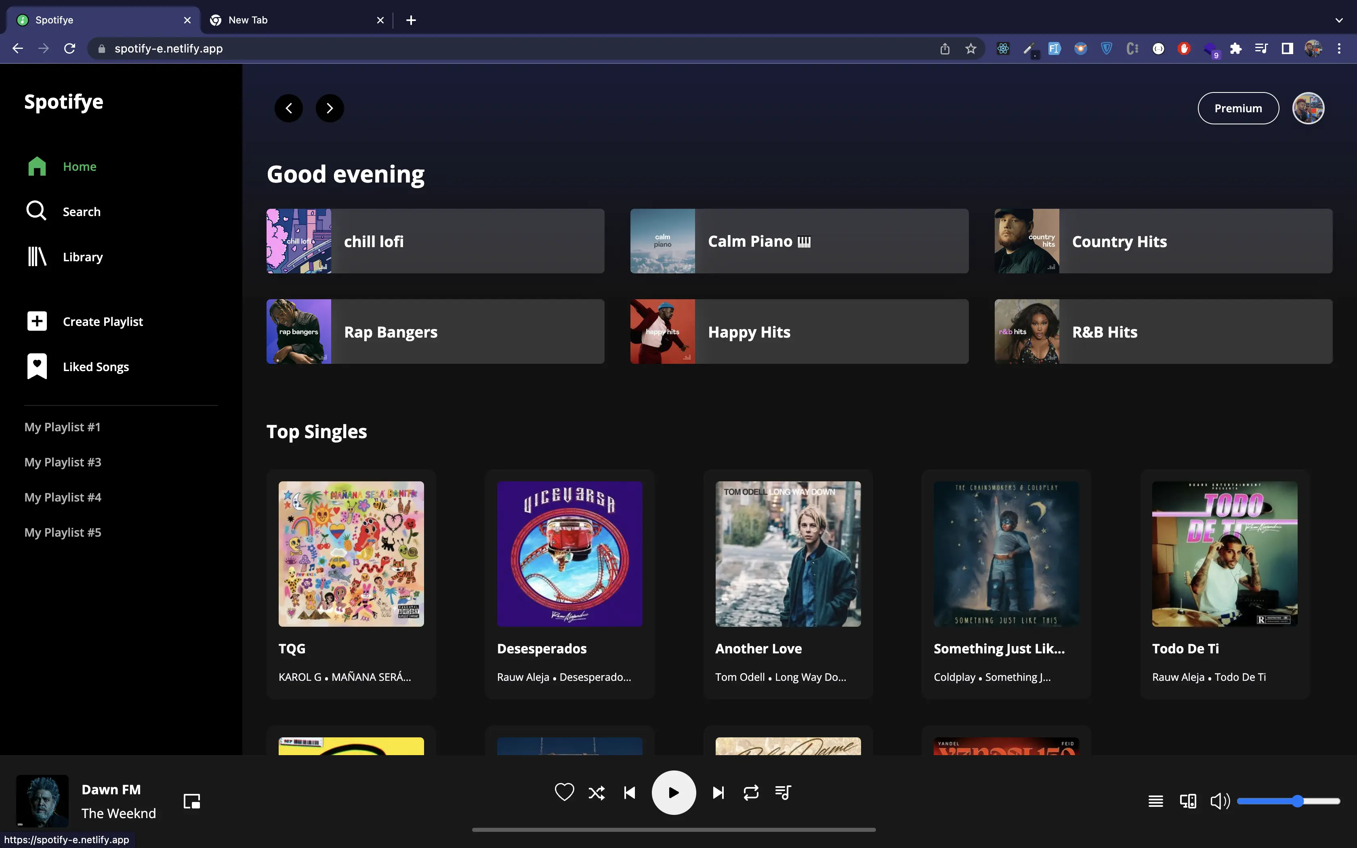
Task: Select My Playlist #3
Action: pos(63,462)
